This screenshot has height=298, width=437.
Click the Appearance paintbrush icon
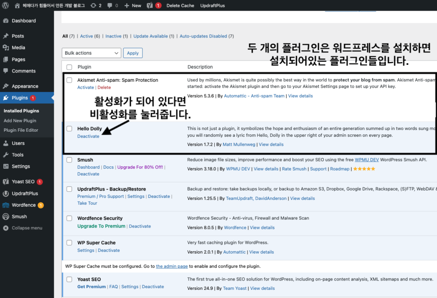6,86
